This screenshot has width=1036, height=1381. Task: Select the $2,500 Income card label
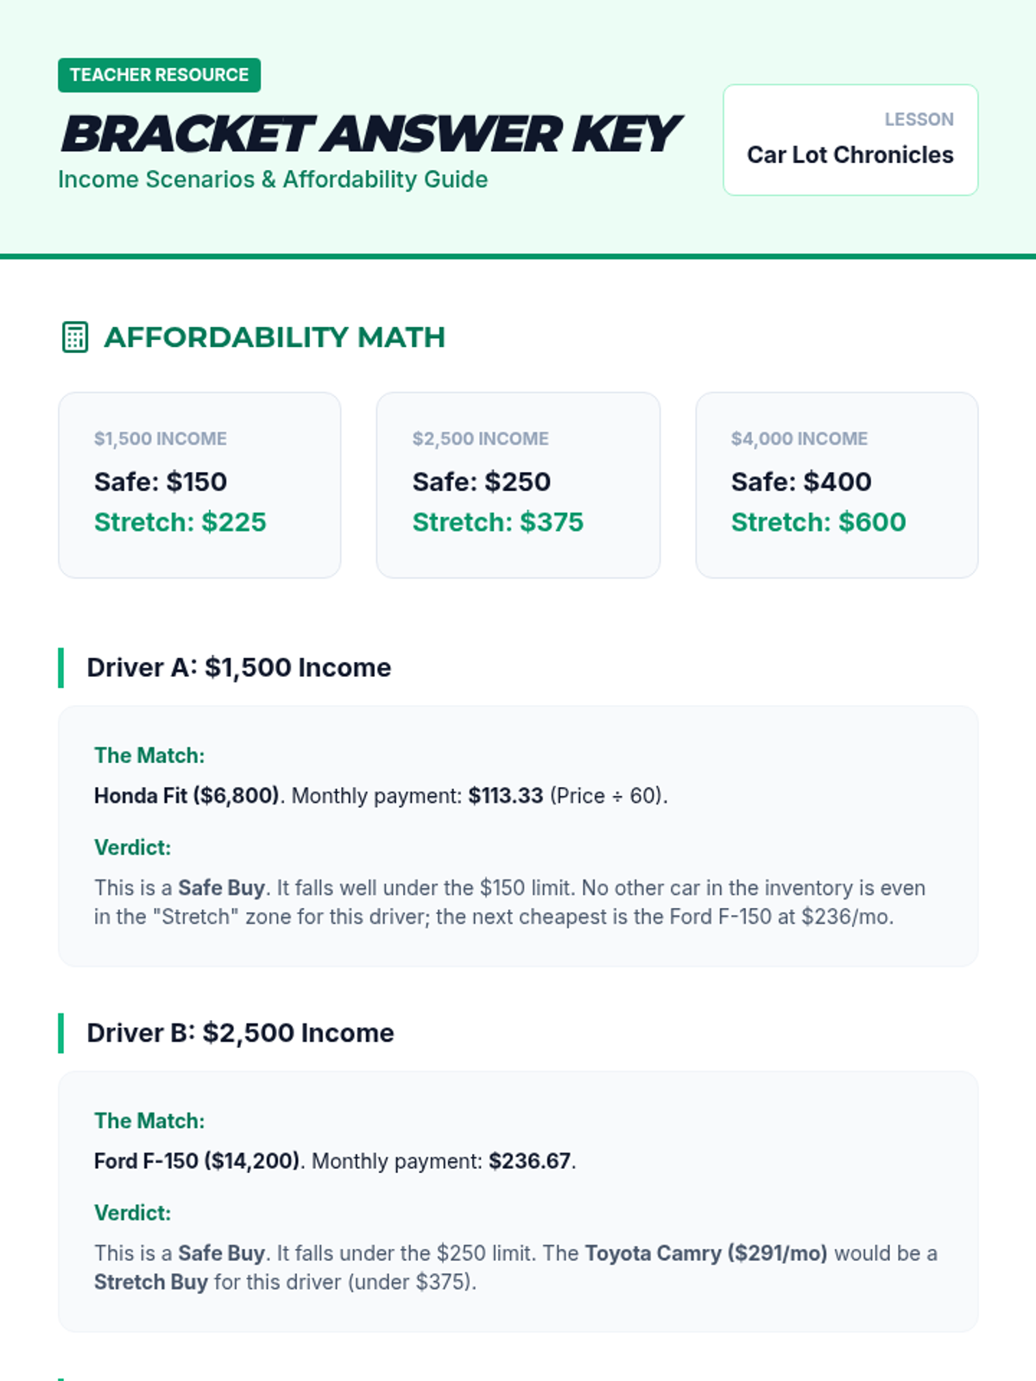tap(480, 438)
